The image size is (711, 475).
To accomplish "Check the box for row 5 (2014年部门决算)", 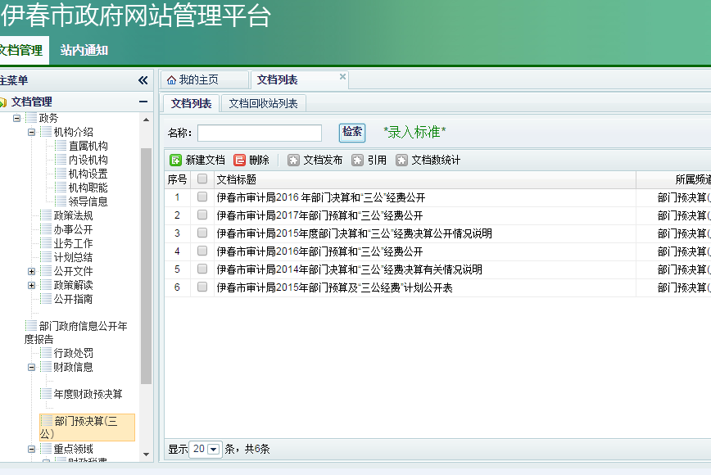I will pos(202,269).
